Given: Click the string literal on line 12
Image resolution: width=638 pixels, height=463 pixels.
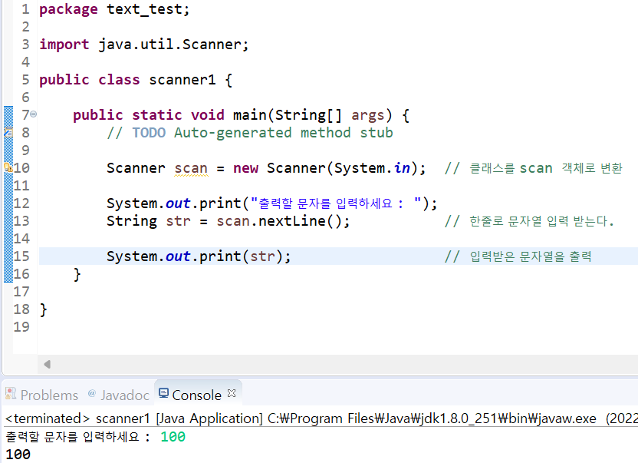Looking at the screenshot, I should pyautogui.click(x=336, y=203).
